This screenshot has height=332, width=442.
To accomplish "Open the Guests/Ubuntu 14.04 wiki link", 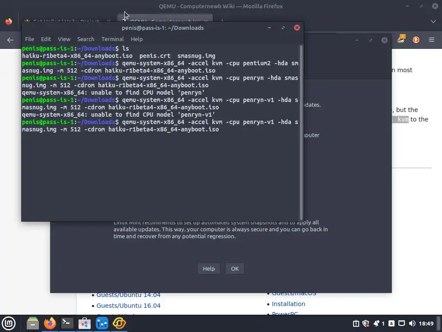I will coord(128,295).
